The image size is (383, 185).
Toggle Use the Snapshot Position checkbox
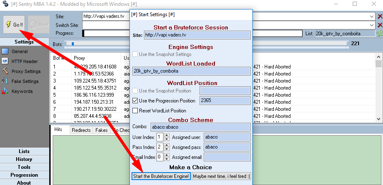tap(135, 91)
